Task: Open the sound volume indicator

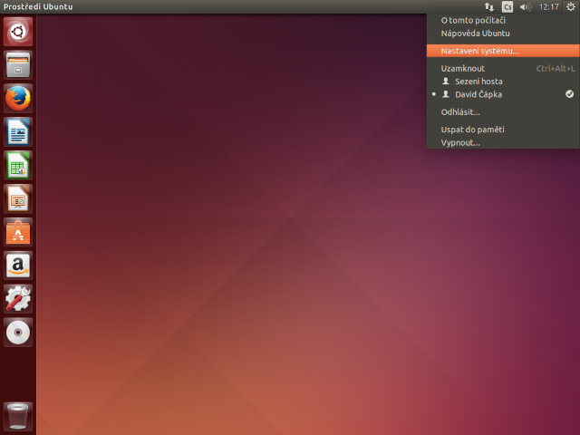Action: click(x=526, y=6)
